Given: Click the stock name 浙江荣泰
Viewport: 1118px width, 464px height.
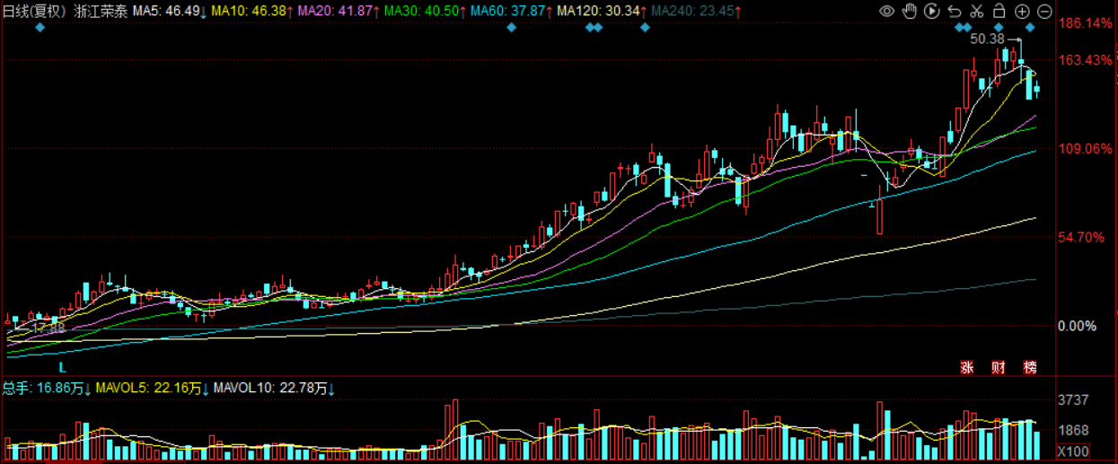Looking at the screenshot, I should [100, 11].
